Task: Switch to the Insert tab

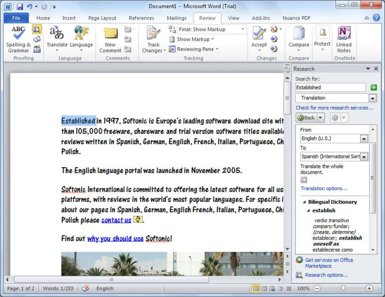Action: pos(69,18)
